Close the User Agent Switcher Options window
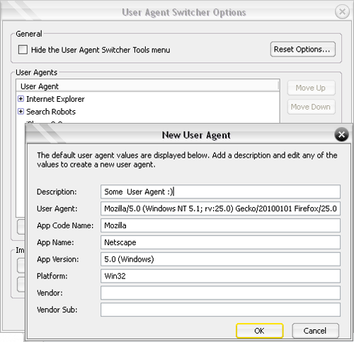 [x=342, y=11]
